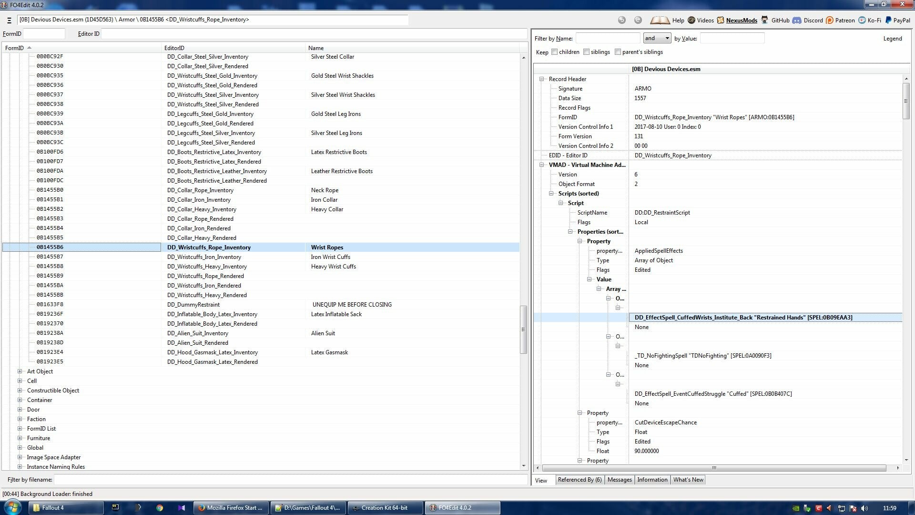Viewport: 915px width, 515px height.
Task: Click the FormID search field
Action: 44,34
